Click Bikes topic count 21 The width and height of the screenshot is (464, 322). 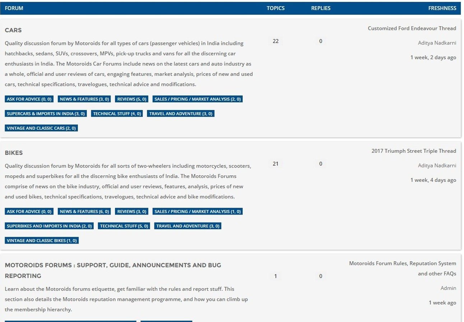pyautogui.click(x=275, y=164)
